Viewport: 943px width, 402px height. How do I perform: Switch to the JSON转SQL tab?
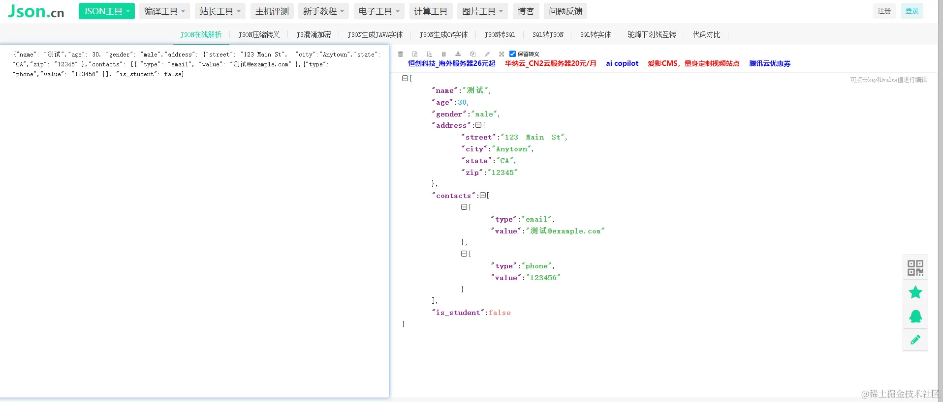tap(500, 34)
